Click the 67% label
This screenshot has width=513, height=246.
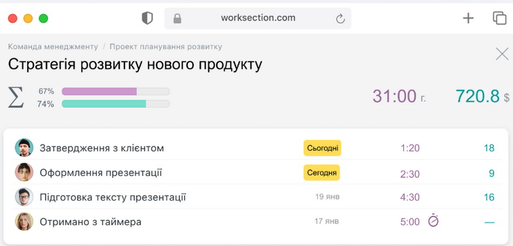(46, 92)
